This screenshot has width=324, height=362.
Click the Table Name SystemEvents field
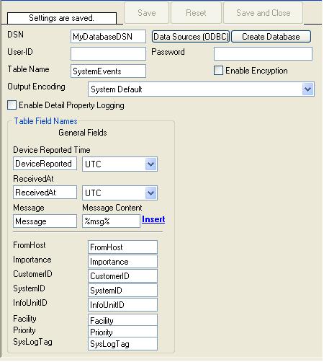(108, 71)
